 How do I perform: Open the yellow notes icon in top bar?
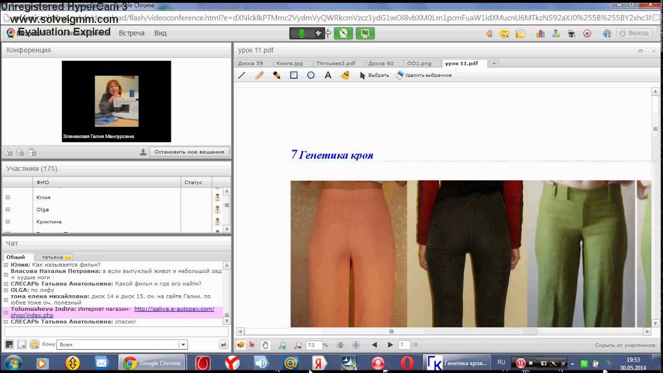(521, 34)
